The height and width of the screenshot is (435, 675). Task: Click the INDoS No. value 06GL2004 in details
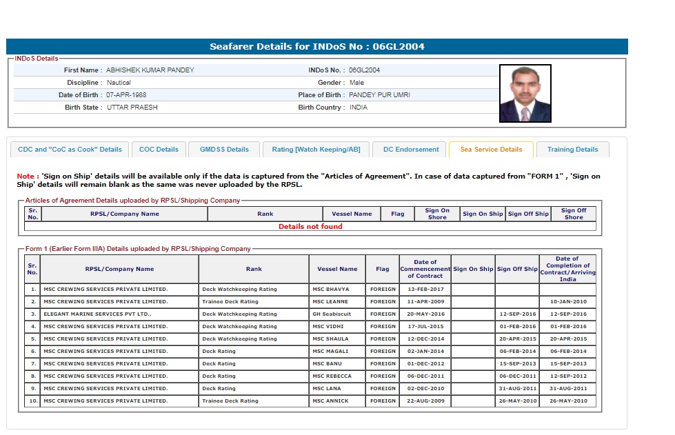pos(364,70)
